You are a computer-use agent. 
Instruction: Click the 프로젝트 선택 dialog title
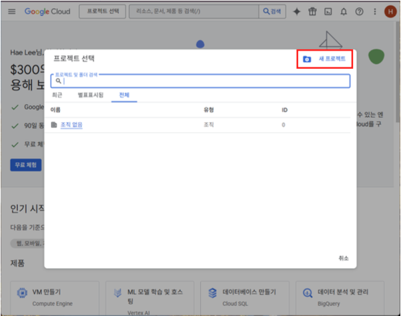(x=74, y=59)
